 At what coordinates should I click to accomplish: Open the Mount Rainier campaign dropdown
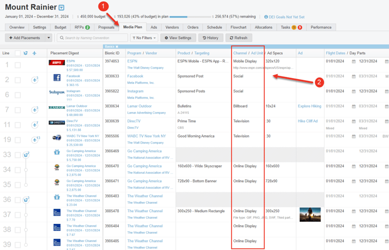61,8
